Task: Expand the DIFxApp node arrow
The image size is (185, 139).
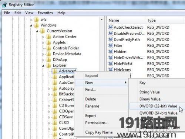Action: [x=43, y=60]
